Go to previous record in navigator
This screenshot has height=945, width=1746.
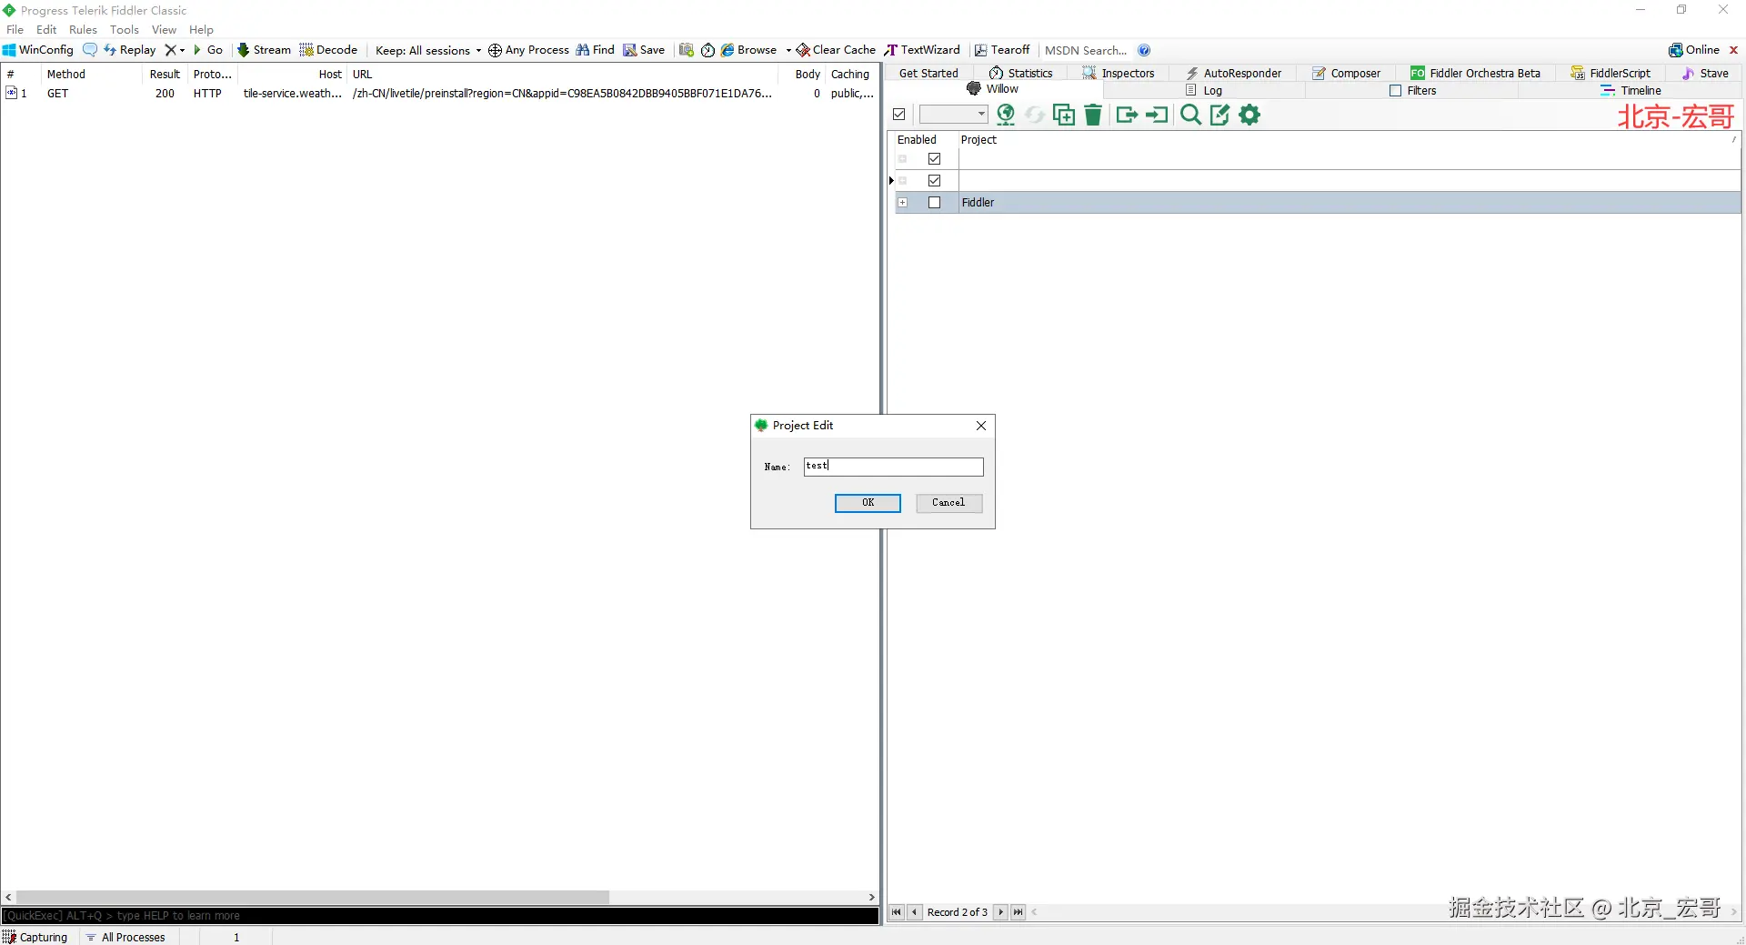tap(915, 912)
